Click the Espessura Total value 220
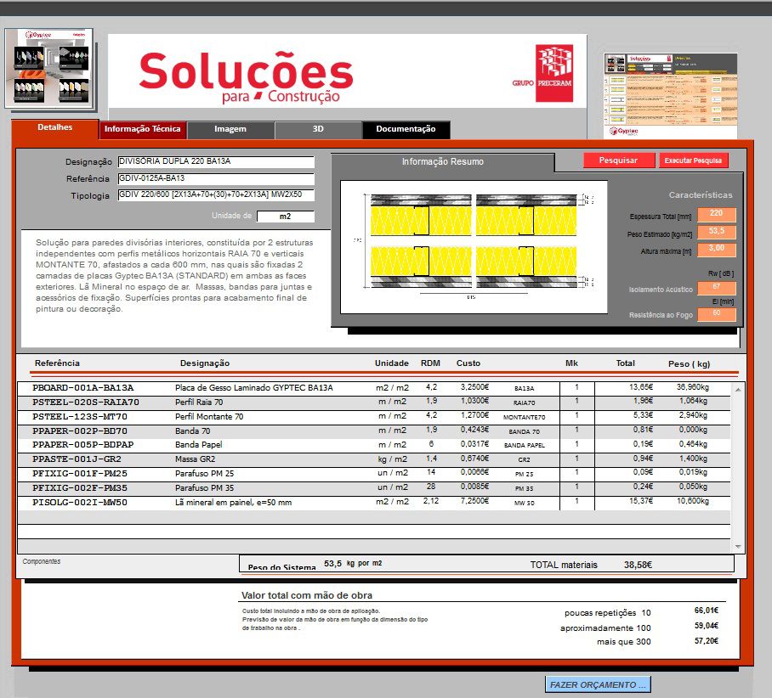Image resolution: width=772 pixels, height=698 pixels. coord(717,214)
